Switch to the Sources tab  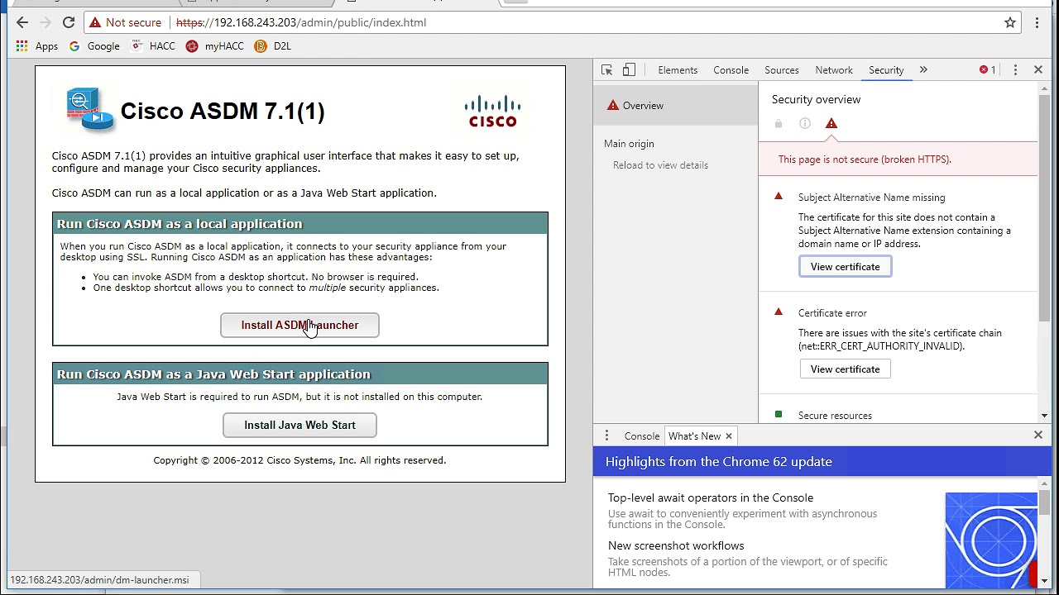coord(781,70)
